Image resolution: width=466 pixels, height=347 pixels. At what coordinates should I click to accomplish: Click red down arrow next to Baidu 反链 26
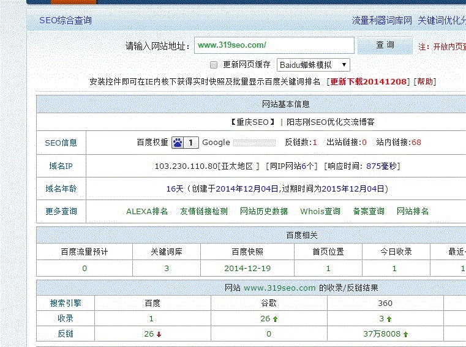tap(159, 335)
